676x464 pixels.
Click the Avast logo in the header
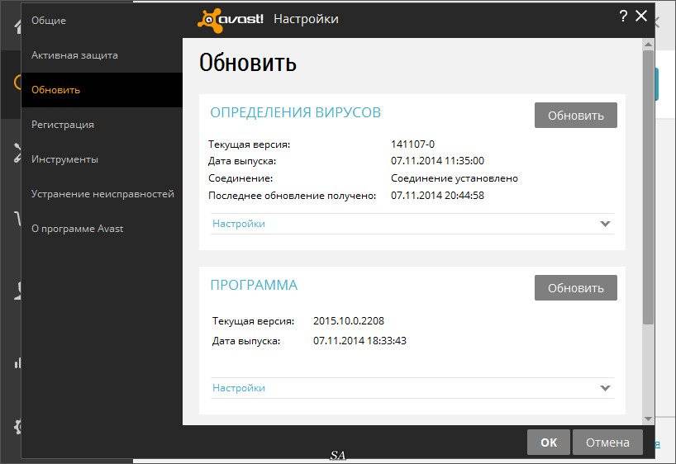tap(231, 20)
